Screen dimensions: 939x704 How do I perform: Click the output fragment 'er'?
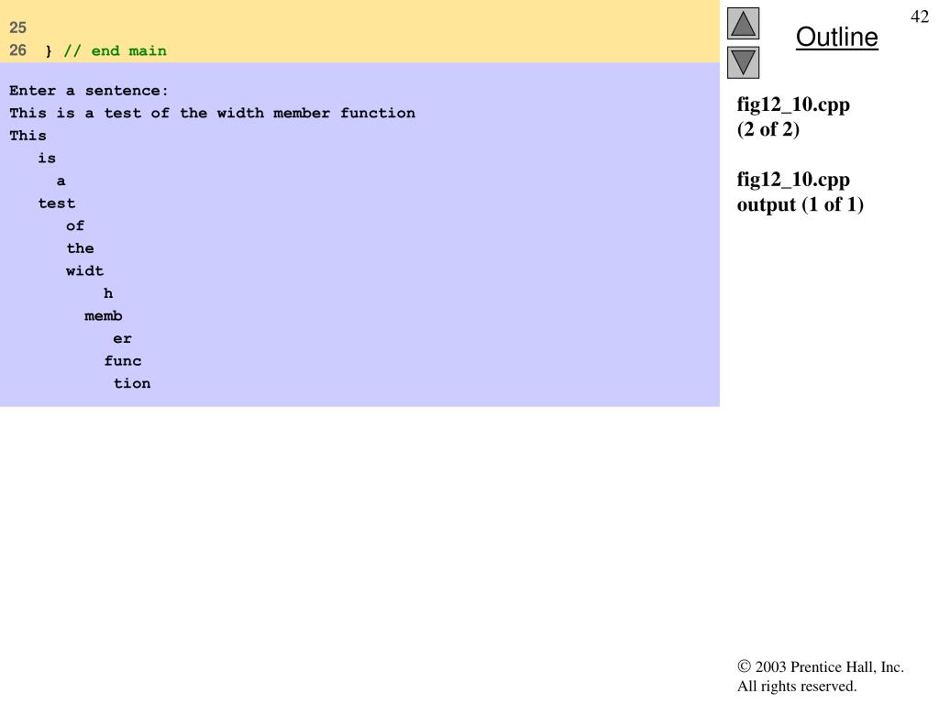(122, 339)
